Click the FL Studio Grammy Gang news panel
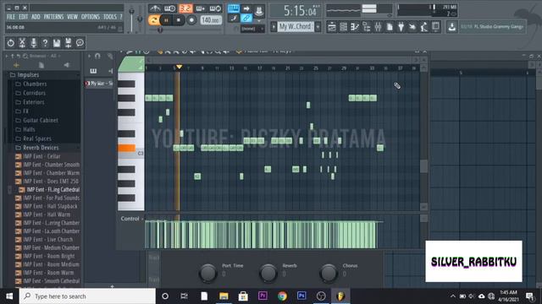Viewport: 542px width, 304px height. pyautogui.click(x=493, y=26)
